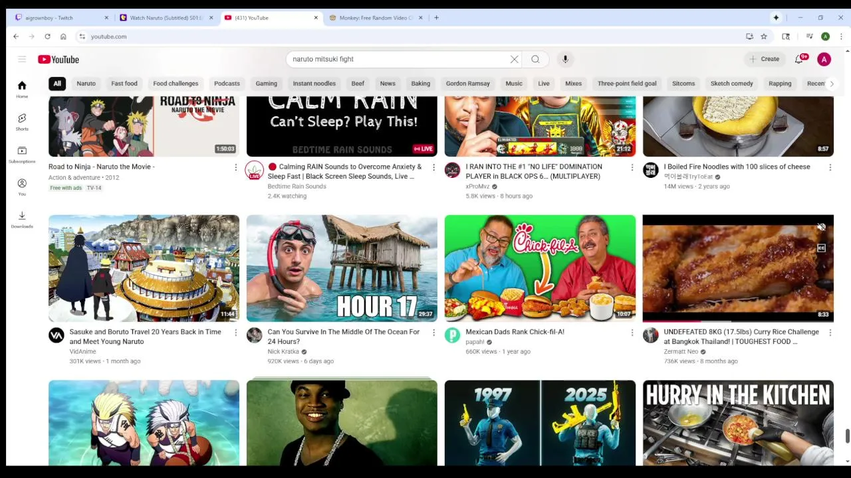Open Zermatt Neo channel avatar
The image size is (851, 478).
650,335
